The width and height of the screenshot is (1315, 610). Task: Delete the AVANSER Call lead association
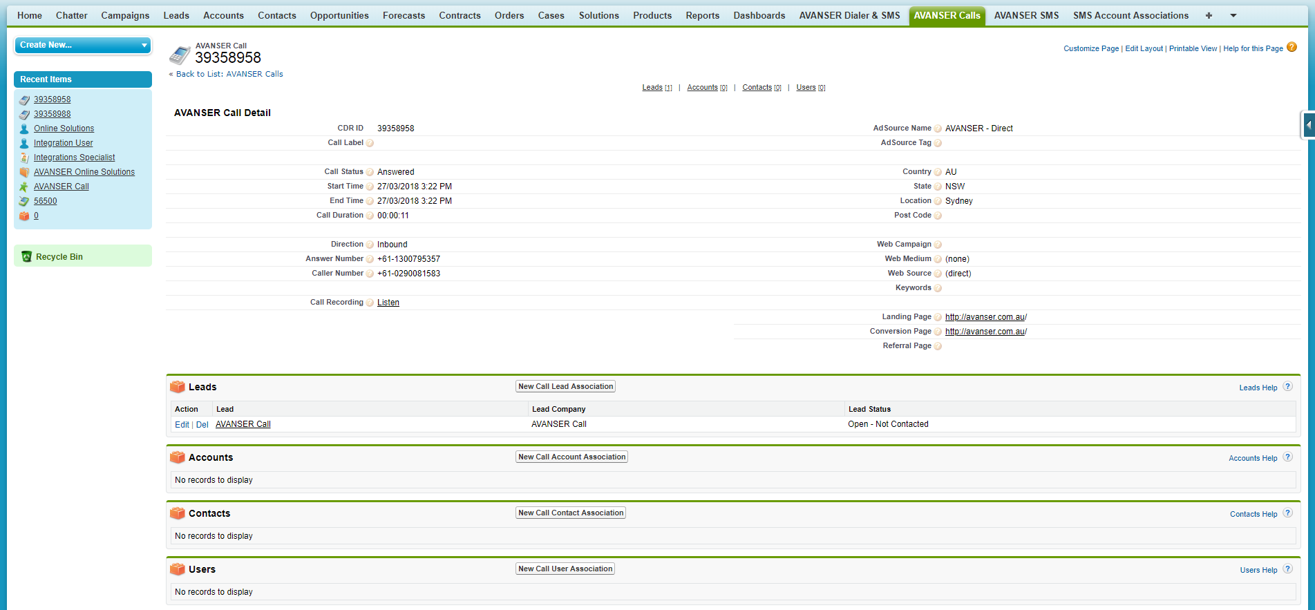(x=202, y=425)
